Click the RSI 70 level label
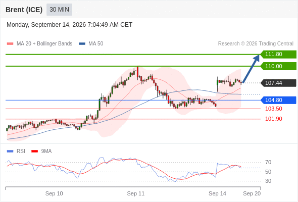298x202 pixels. click(268, 163)
